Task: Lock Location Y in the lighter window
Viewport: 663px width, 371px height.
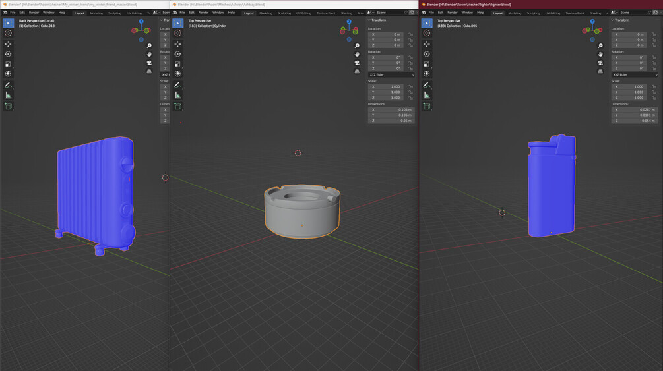Action: 654,40
